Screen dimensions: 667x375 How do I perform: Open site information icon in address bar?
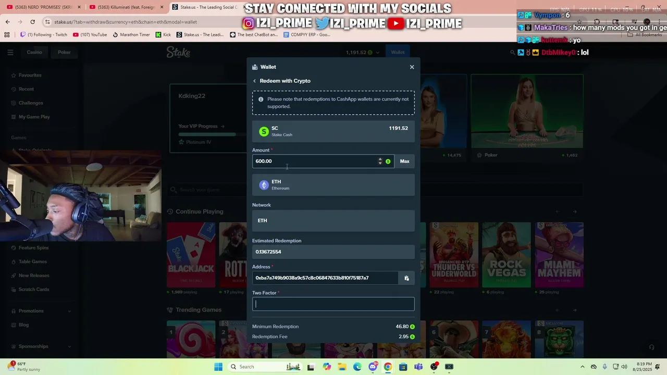coord(47,22)
